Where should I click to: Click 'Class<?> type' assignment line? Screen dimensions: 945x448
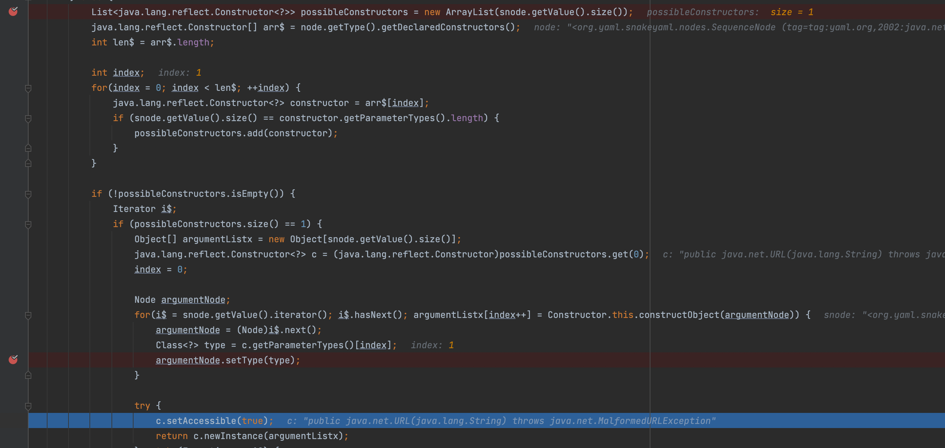276,345
